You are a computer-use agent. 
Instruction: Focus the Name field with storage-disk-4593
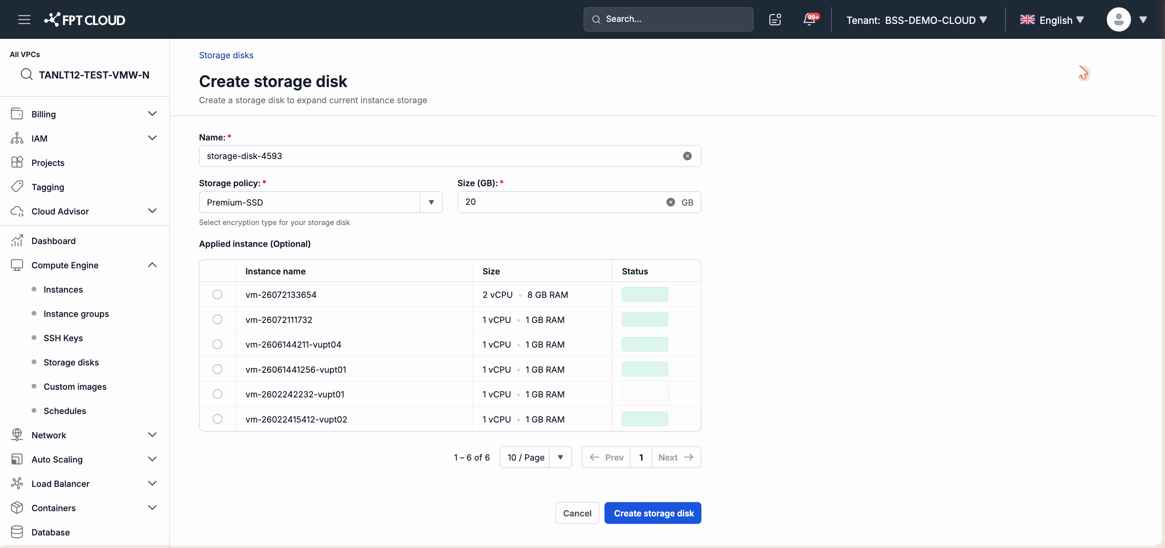coord(449,156)
